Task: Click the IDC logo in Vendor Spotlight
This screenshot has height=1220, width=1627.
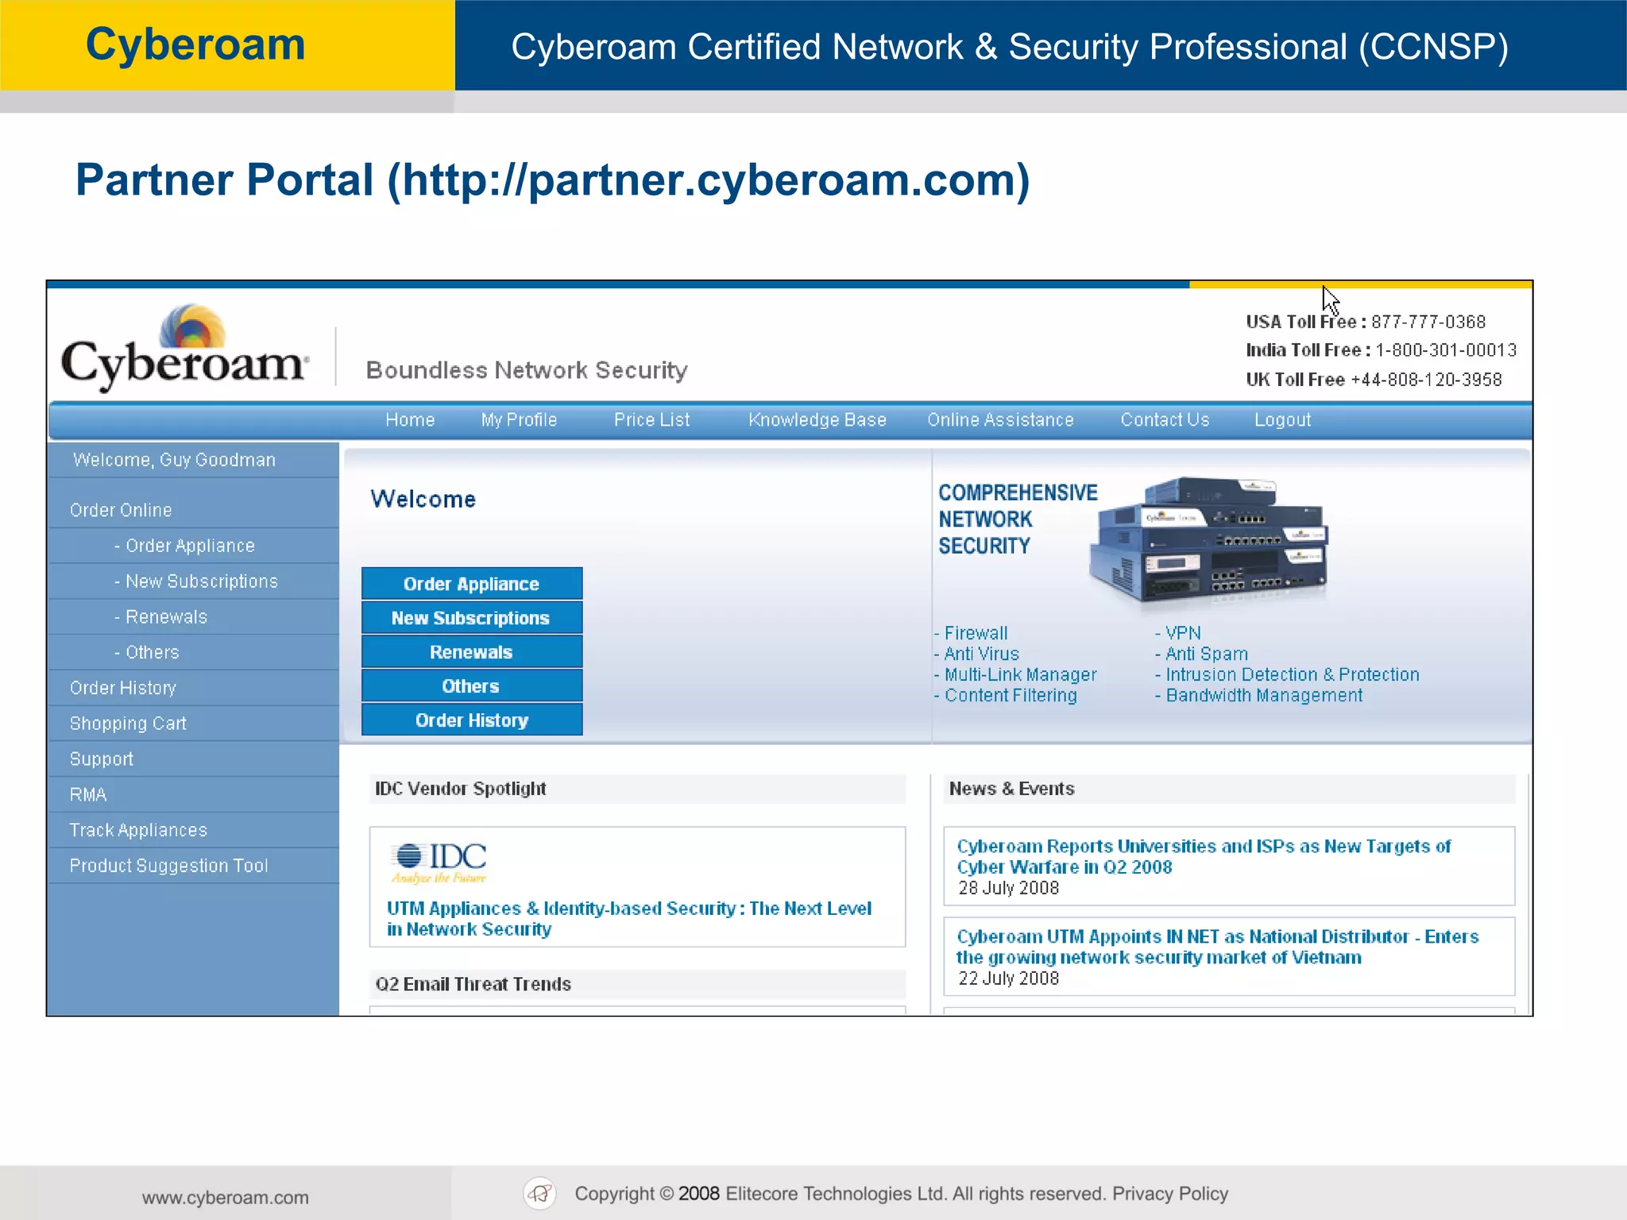Action: 439,863
